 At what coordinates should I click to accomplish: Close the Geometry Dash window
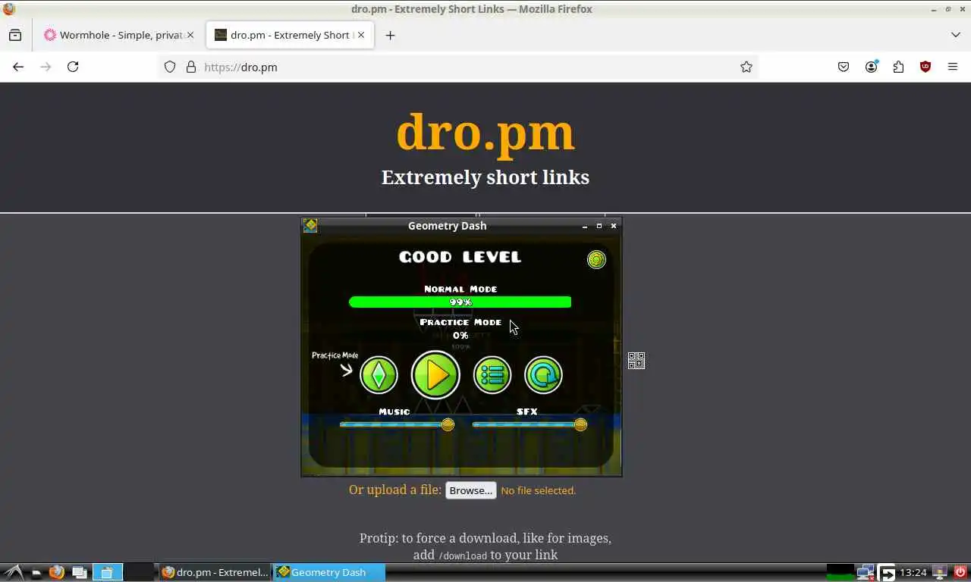614,226
